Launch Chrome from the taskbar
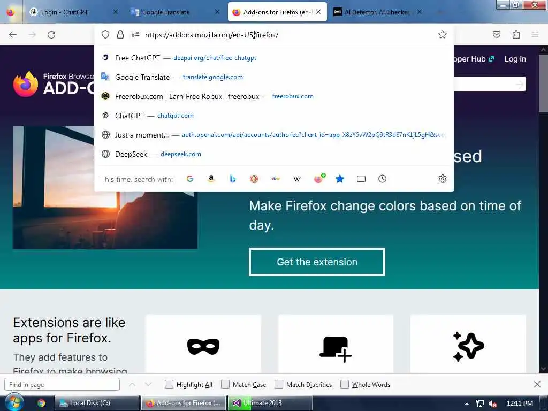 [41, 403]
